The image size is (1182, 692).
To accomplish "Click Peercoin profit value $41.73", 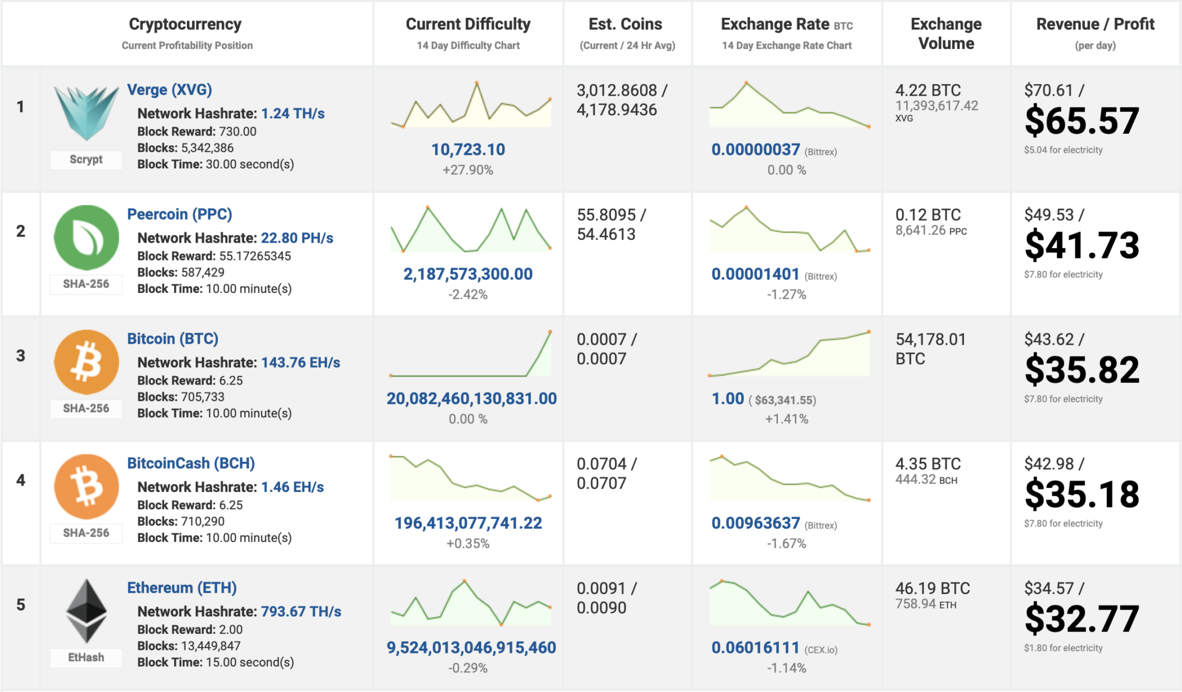I will pos(1082,246).
